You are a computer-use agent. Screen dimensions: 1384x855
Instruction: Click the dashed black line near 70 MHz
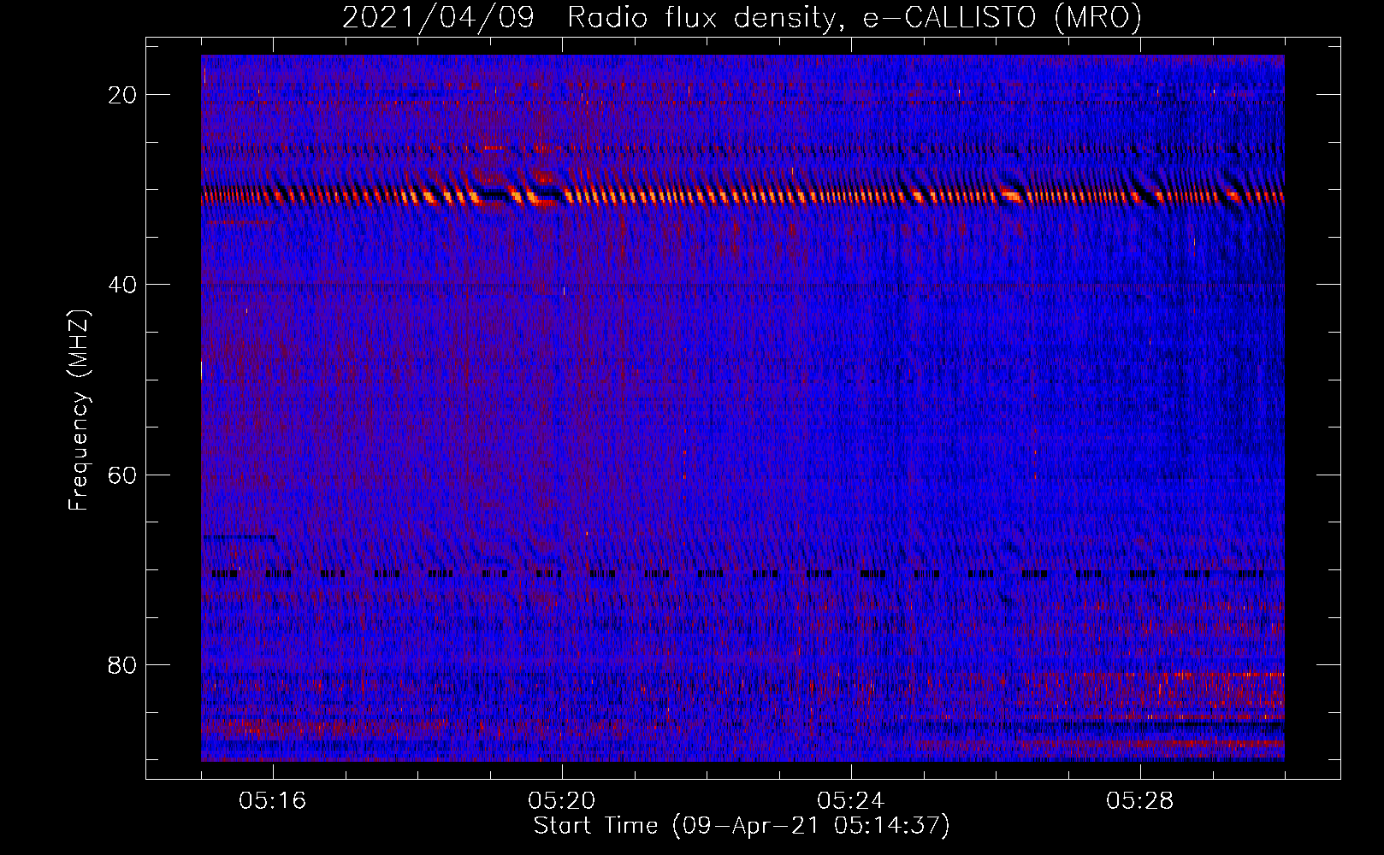[737, 575]
